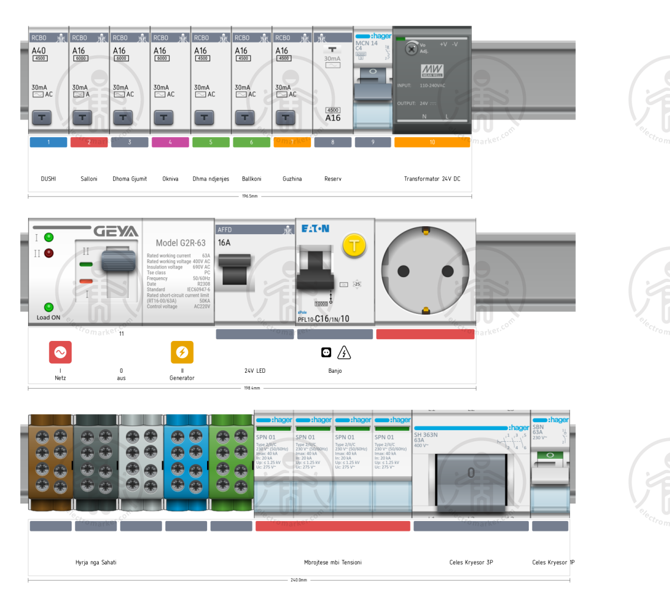The height and width of the screenshot is (616, 670).
Task: Click the orange Generator lightning icon
Action: 182,352
